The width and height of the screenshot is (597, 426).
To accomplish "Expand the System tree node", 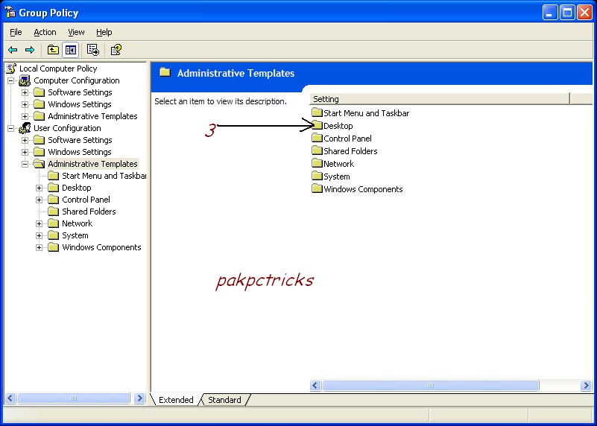I will (x=39, y=235).
